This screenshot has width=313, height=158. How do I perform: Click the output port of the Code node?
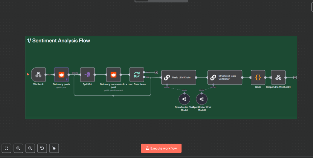coord(265,78)
